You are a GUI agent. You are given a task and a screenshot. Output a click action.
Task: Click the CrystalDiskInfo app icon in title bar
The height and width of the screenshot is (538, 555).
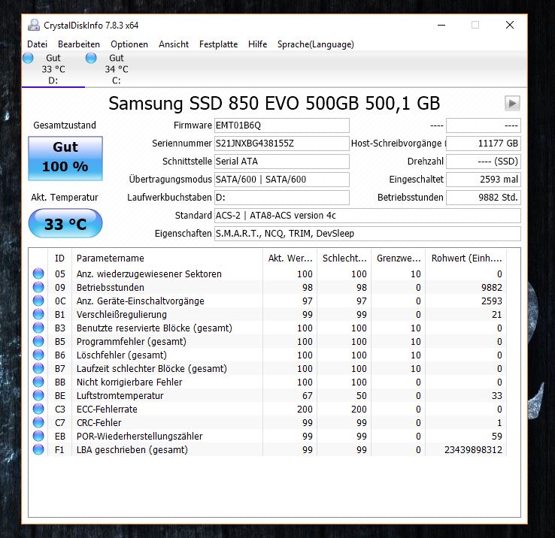(34, 25)
